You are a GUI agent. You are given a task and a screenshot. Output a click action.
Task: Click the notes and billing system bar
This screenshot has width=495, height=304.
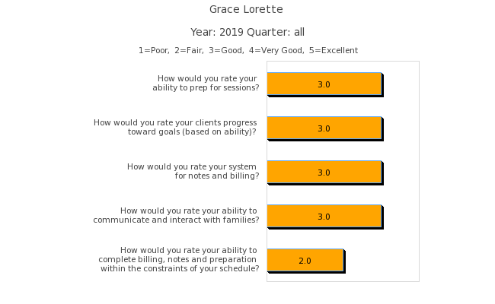click(x=324, y=172)
